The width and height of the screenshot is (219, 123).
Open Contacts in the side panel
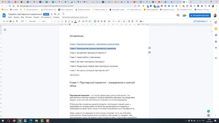(216, 41)
